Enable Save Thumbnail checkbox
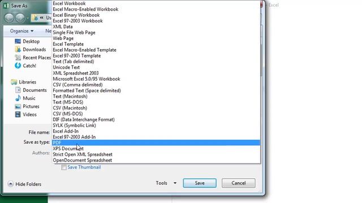This screenshot has height=203, width=362. pos(64,167)
